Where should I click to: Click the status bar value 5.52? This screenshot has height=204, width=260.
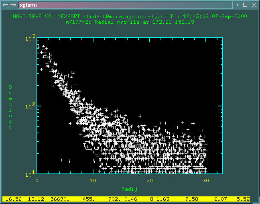click(243, 199)
